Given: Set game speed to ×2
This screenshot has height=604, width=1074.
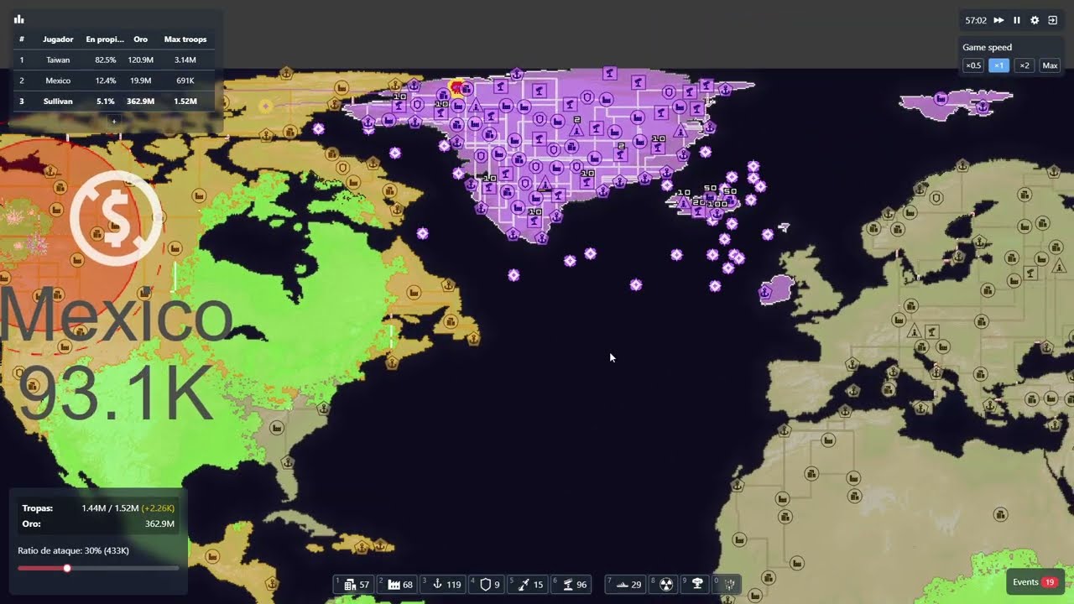Looking at the screenshot, I should [1024, 65].
